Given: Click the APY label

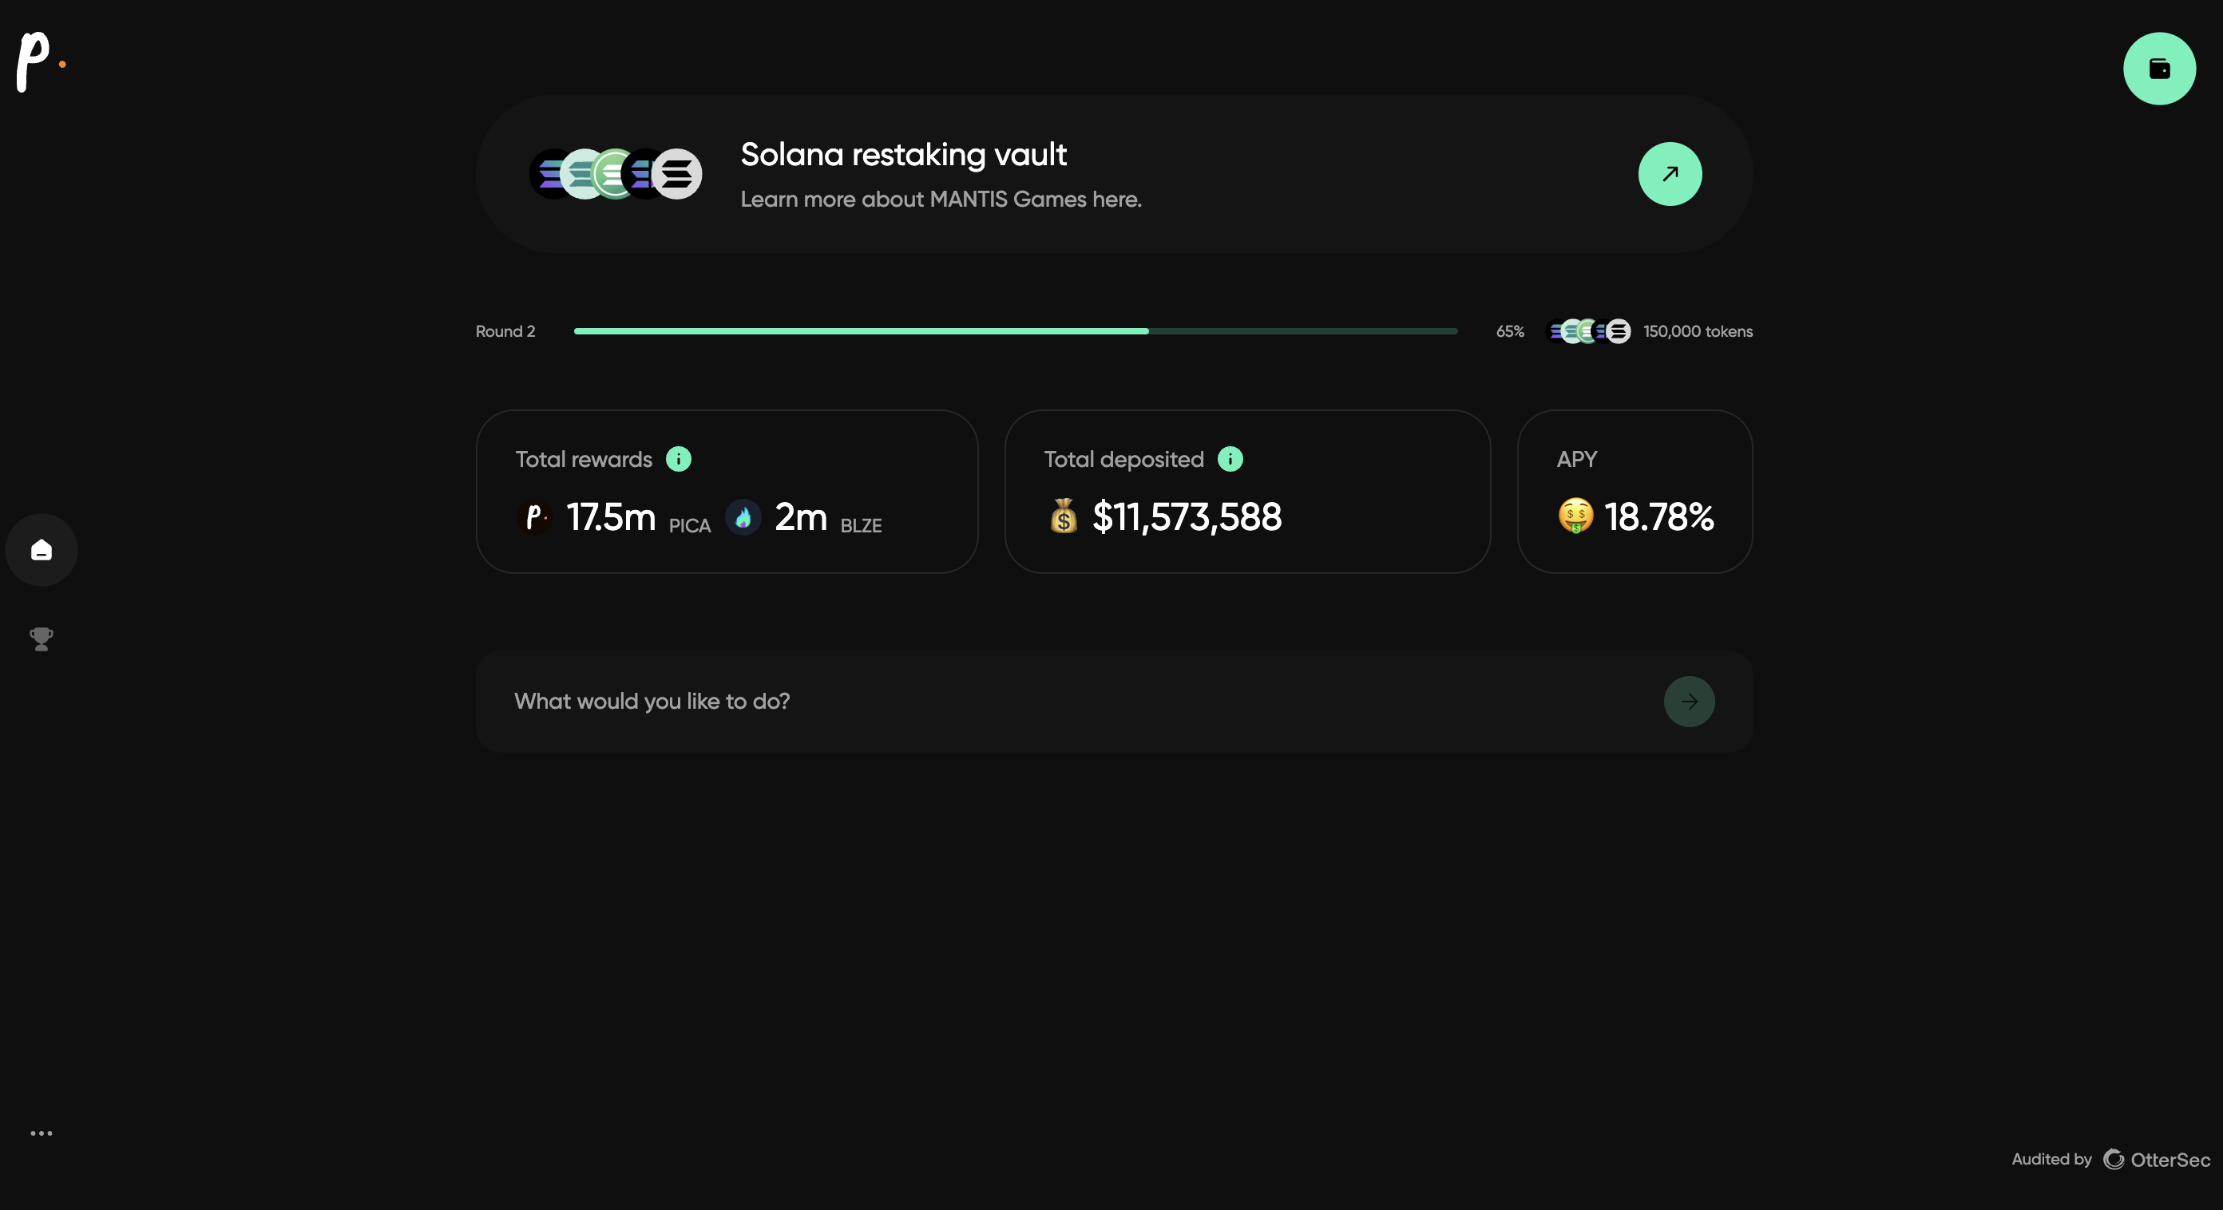Looking at the screenshot, I should pyautogui.click(x=1577, y=460).
